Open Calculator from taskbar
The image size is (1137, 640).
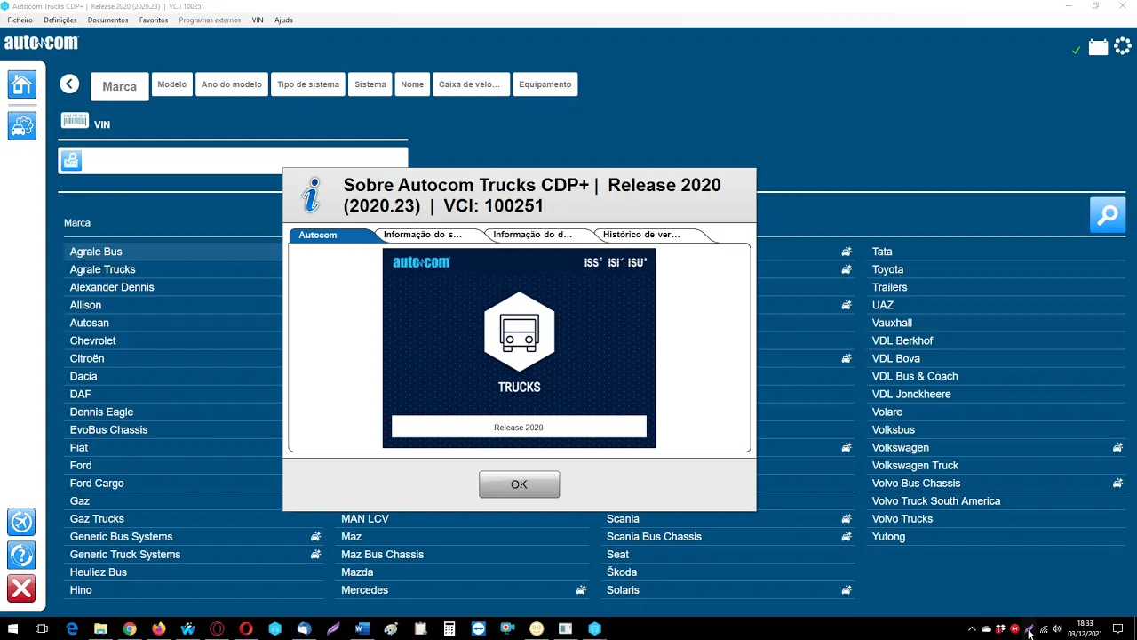(449, 628)
